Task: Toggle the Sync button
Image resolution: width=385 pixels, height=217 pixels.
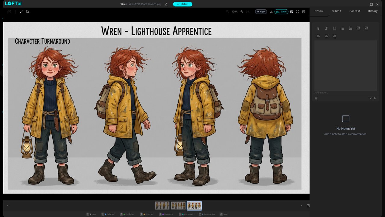Action: pos(281,12)
